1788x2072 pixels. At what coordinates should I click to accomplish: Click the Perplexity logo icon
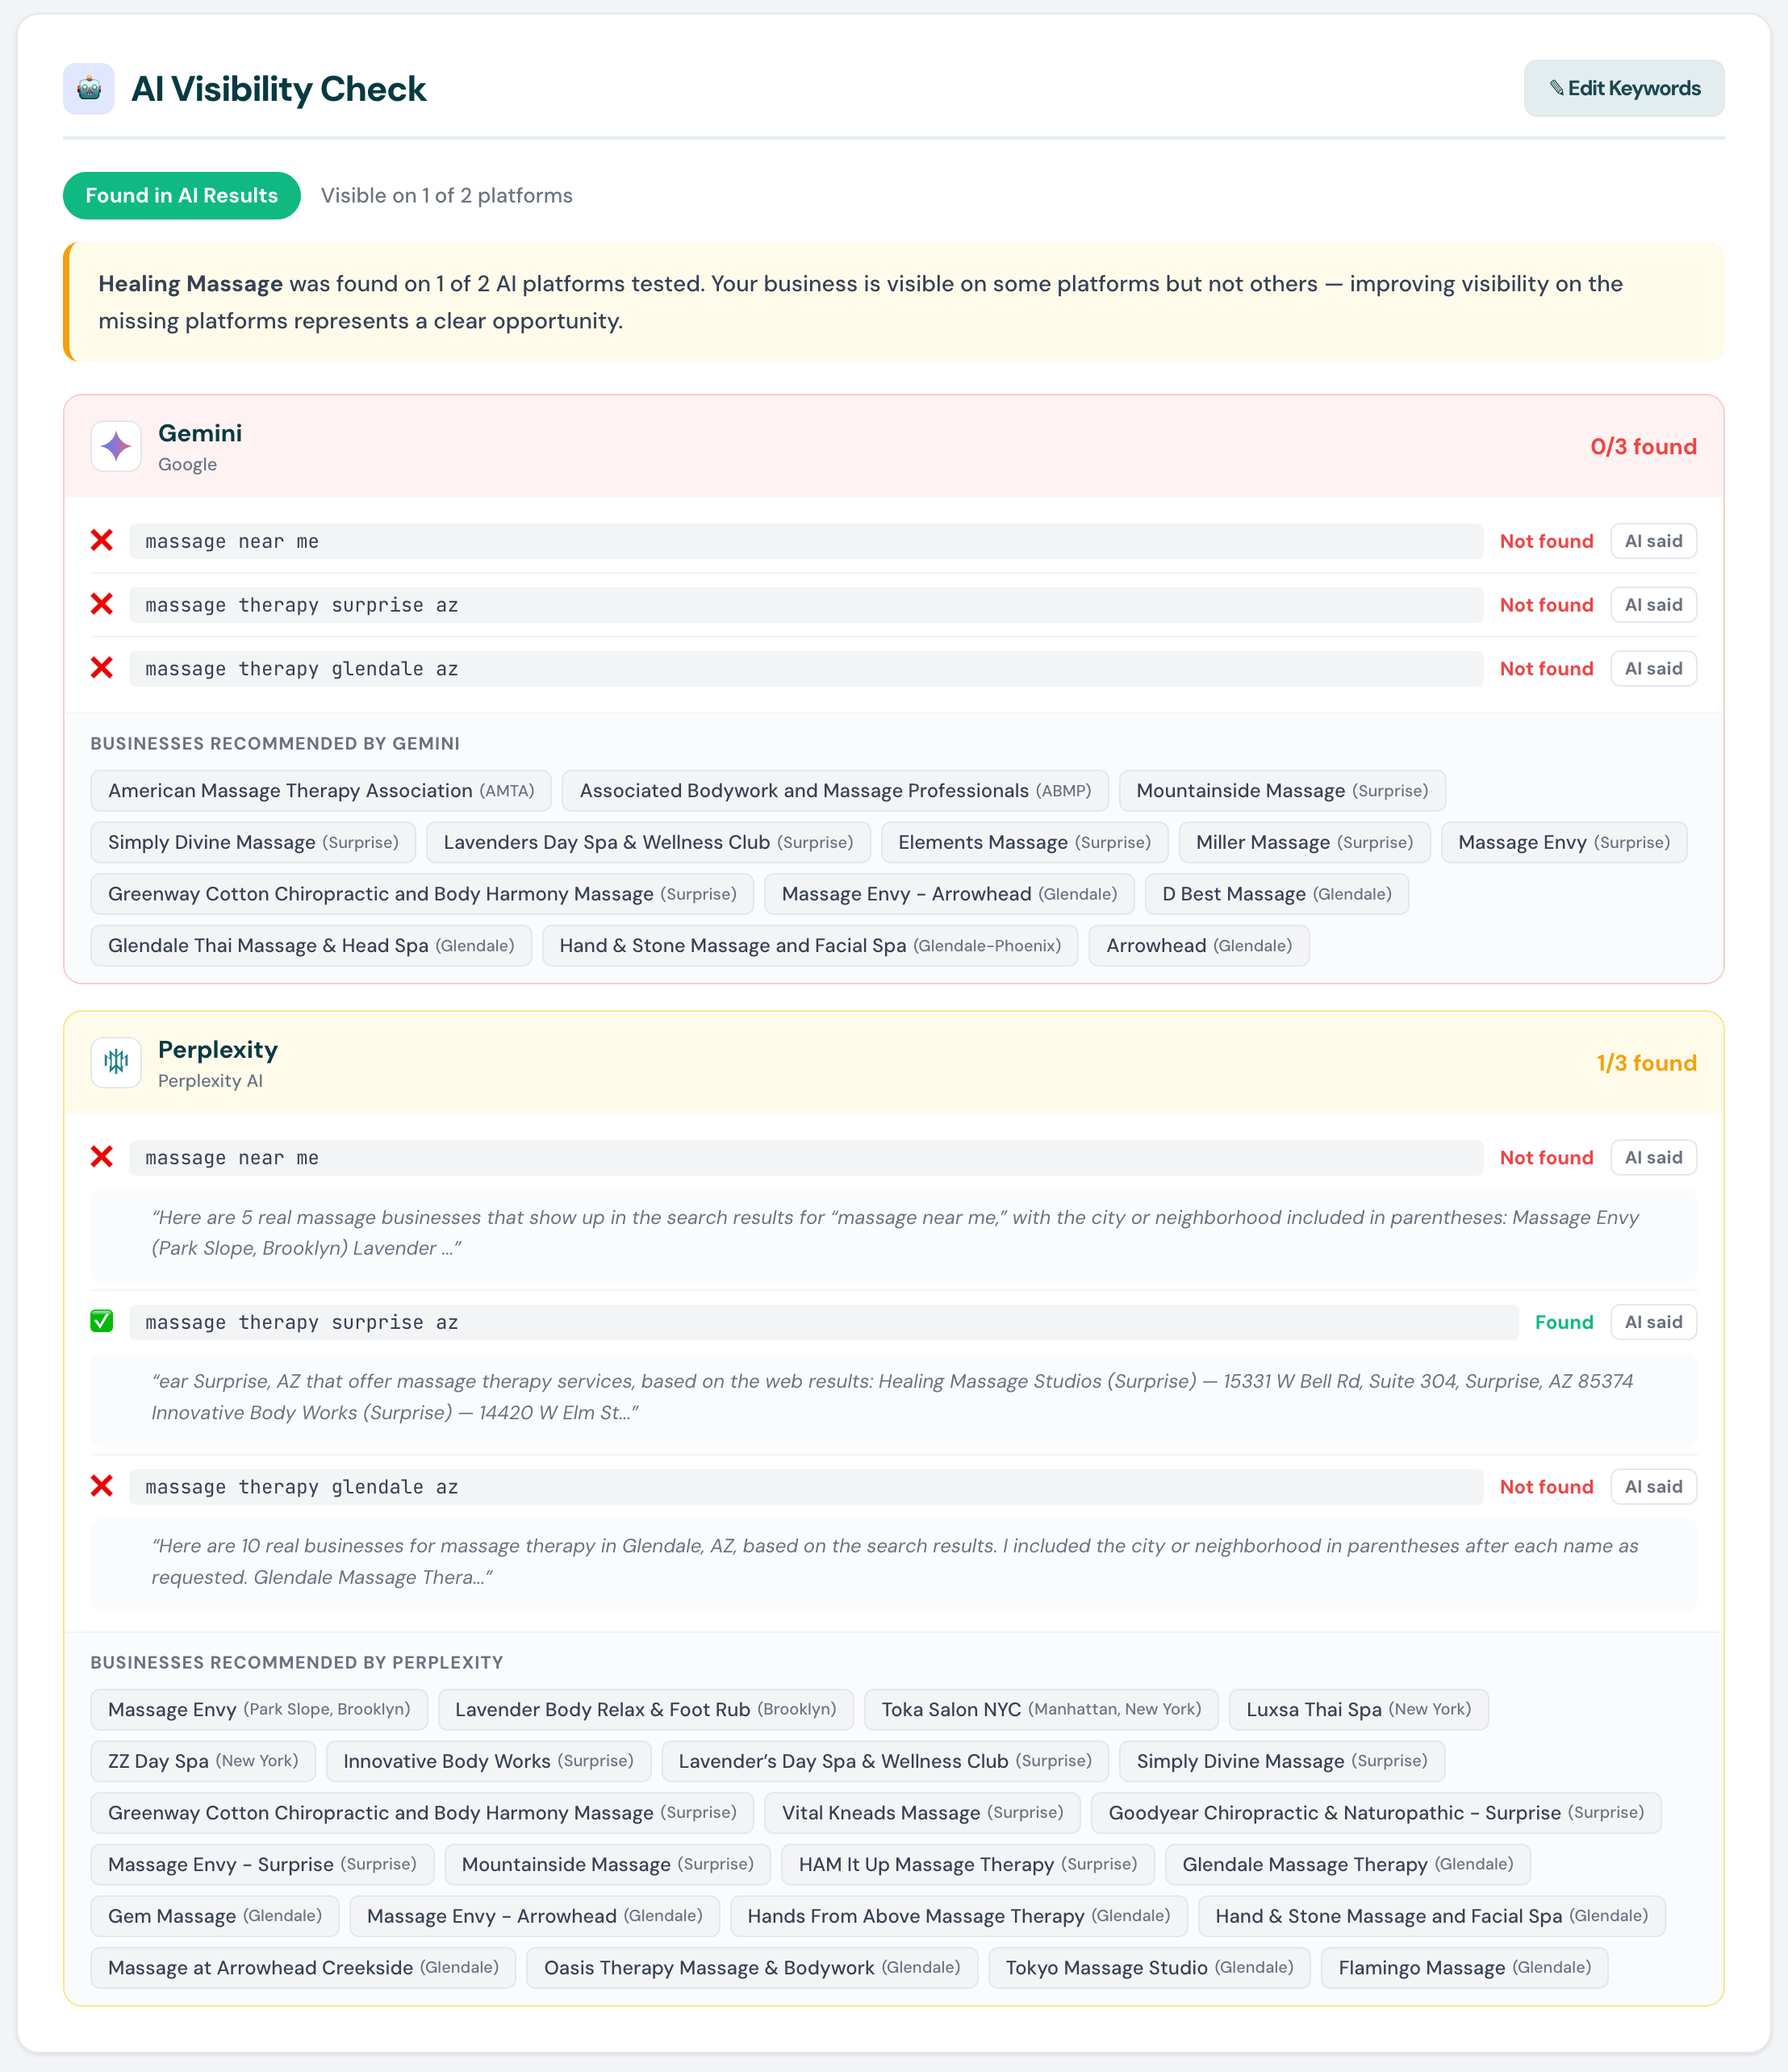coord(116,1062)
